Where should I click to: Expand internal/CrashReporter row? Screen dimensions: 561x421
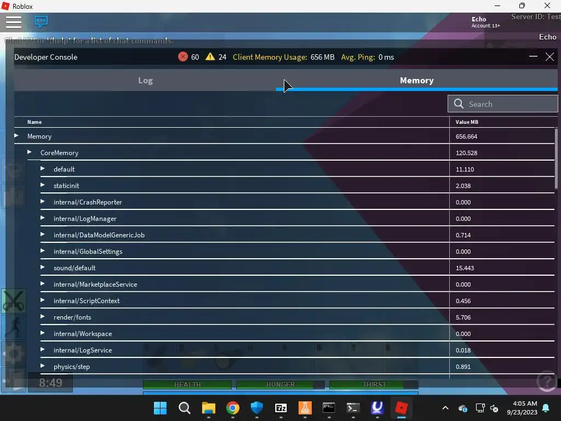(43, 202)
